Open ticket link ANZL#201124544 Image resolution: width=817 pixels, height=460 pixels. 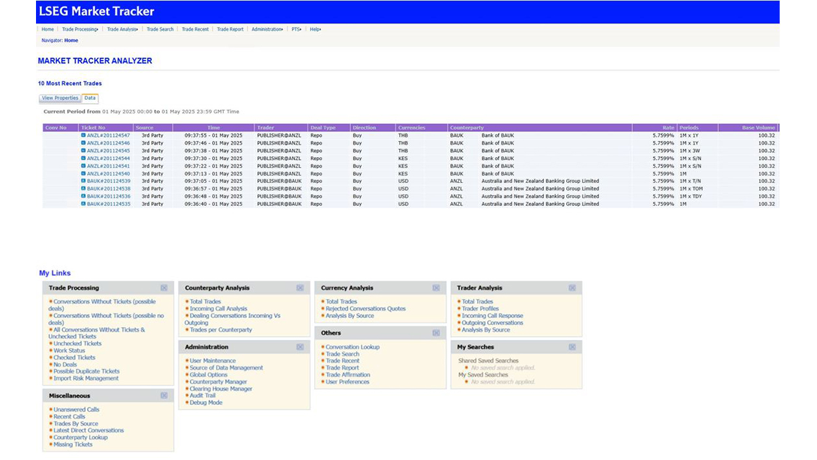click(108, 158)
